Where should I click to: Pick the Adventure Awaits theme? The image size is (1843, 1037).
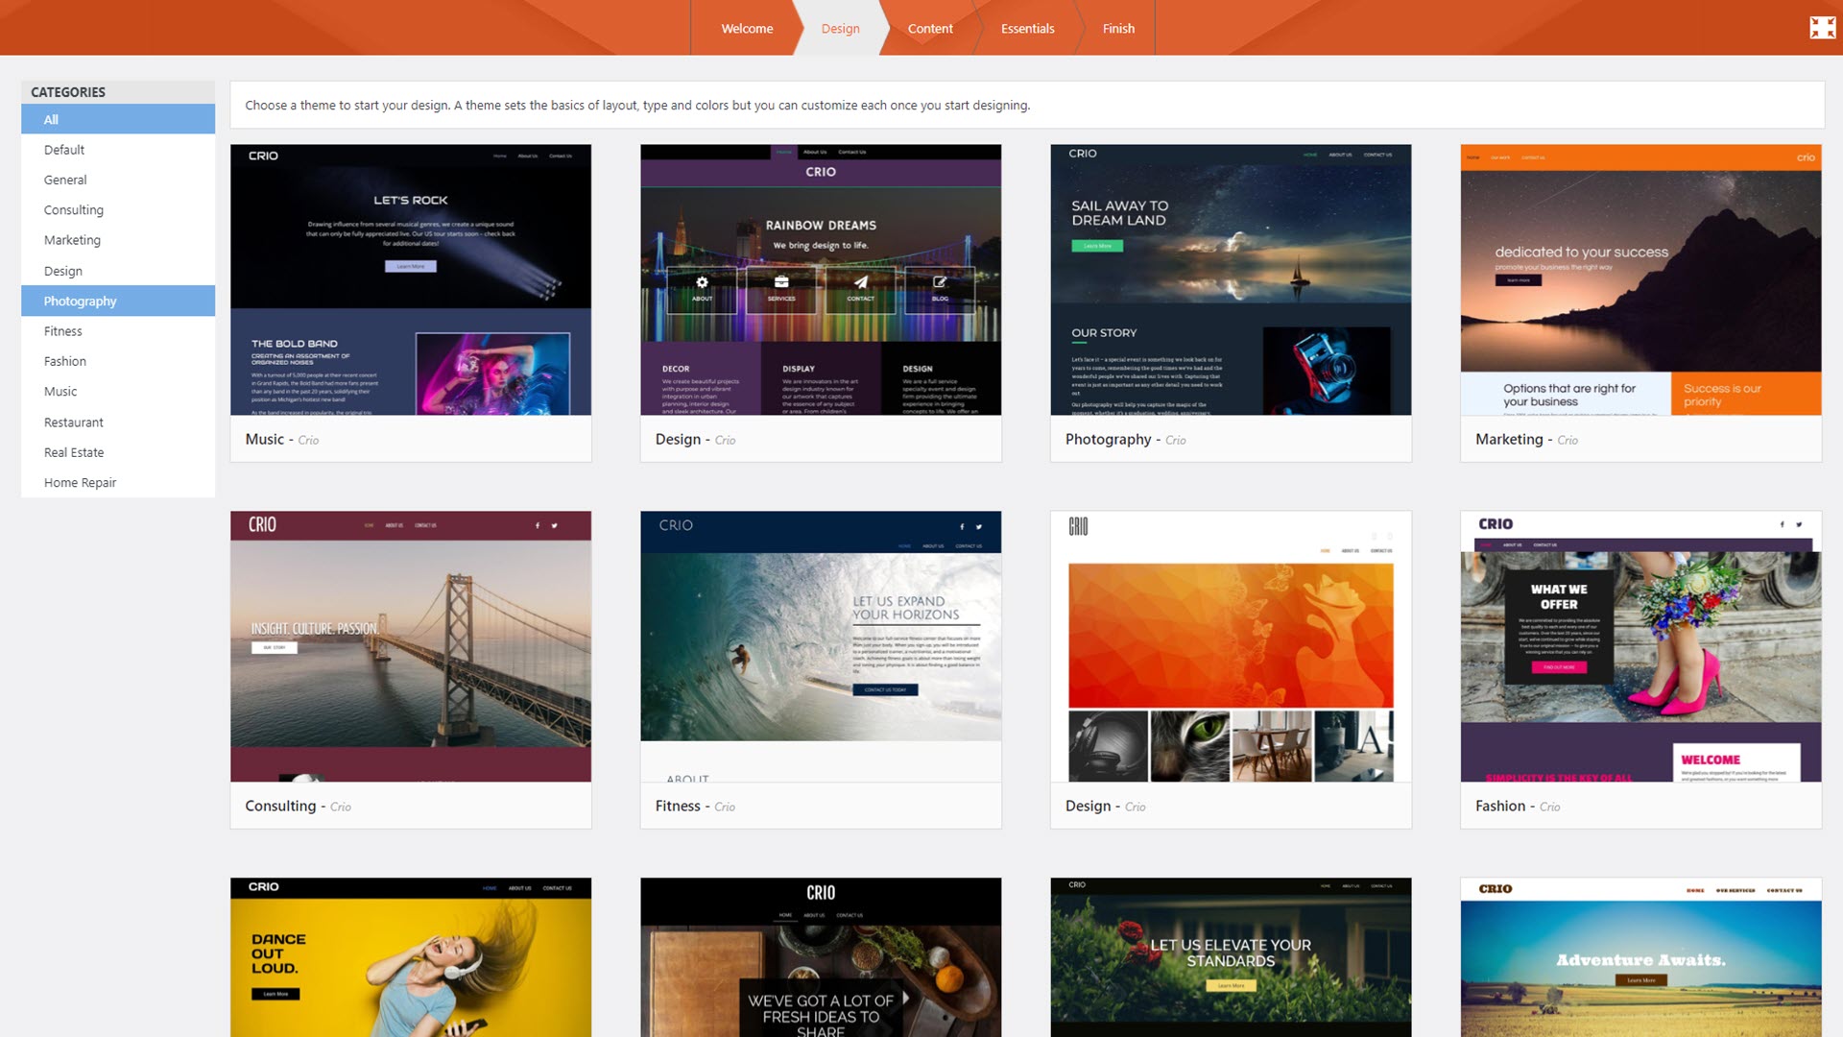1640,957
